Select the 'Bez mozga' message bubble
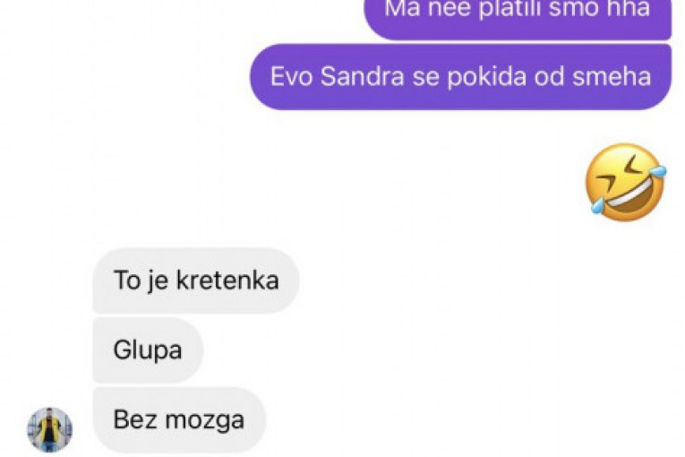Image resolution: width=685 pixels, height=457 pixels. tap(179, 420)
